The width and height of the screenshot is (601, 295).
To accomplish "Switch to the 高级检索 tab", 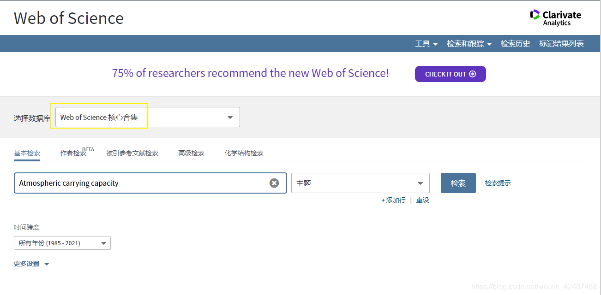I will pos(191,153).
